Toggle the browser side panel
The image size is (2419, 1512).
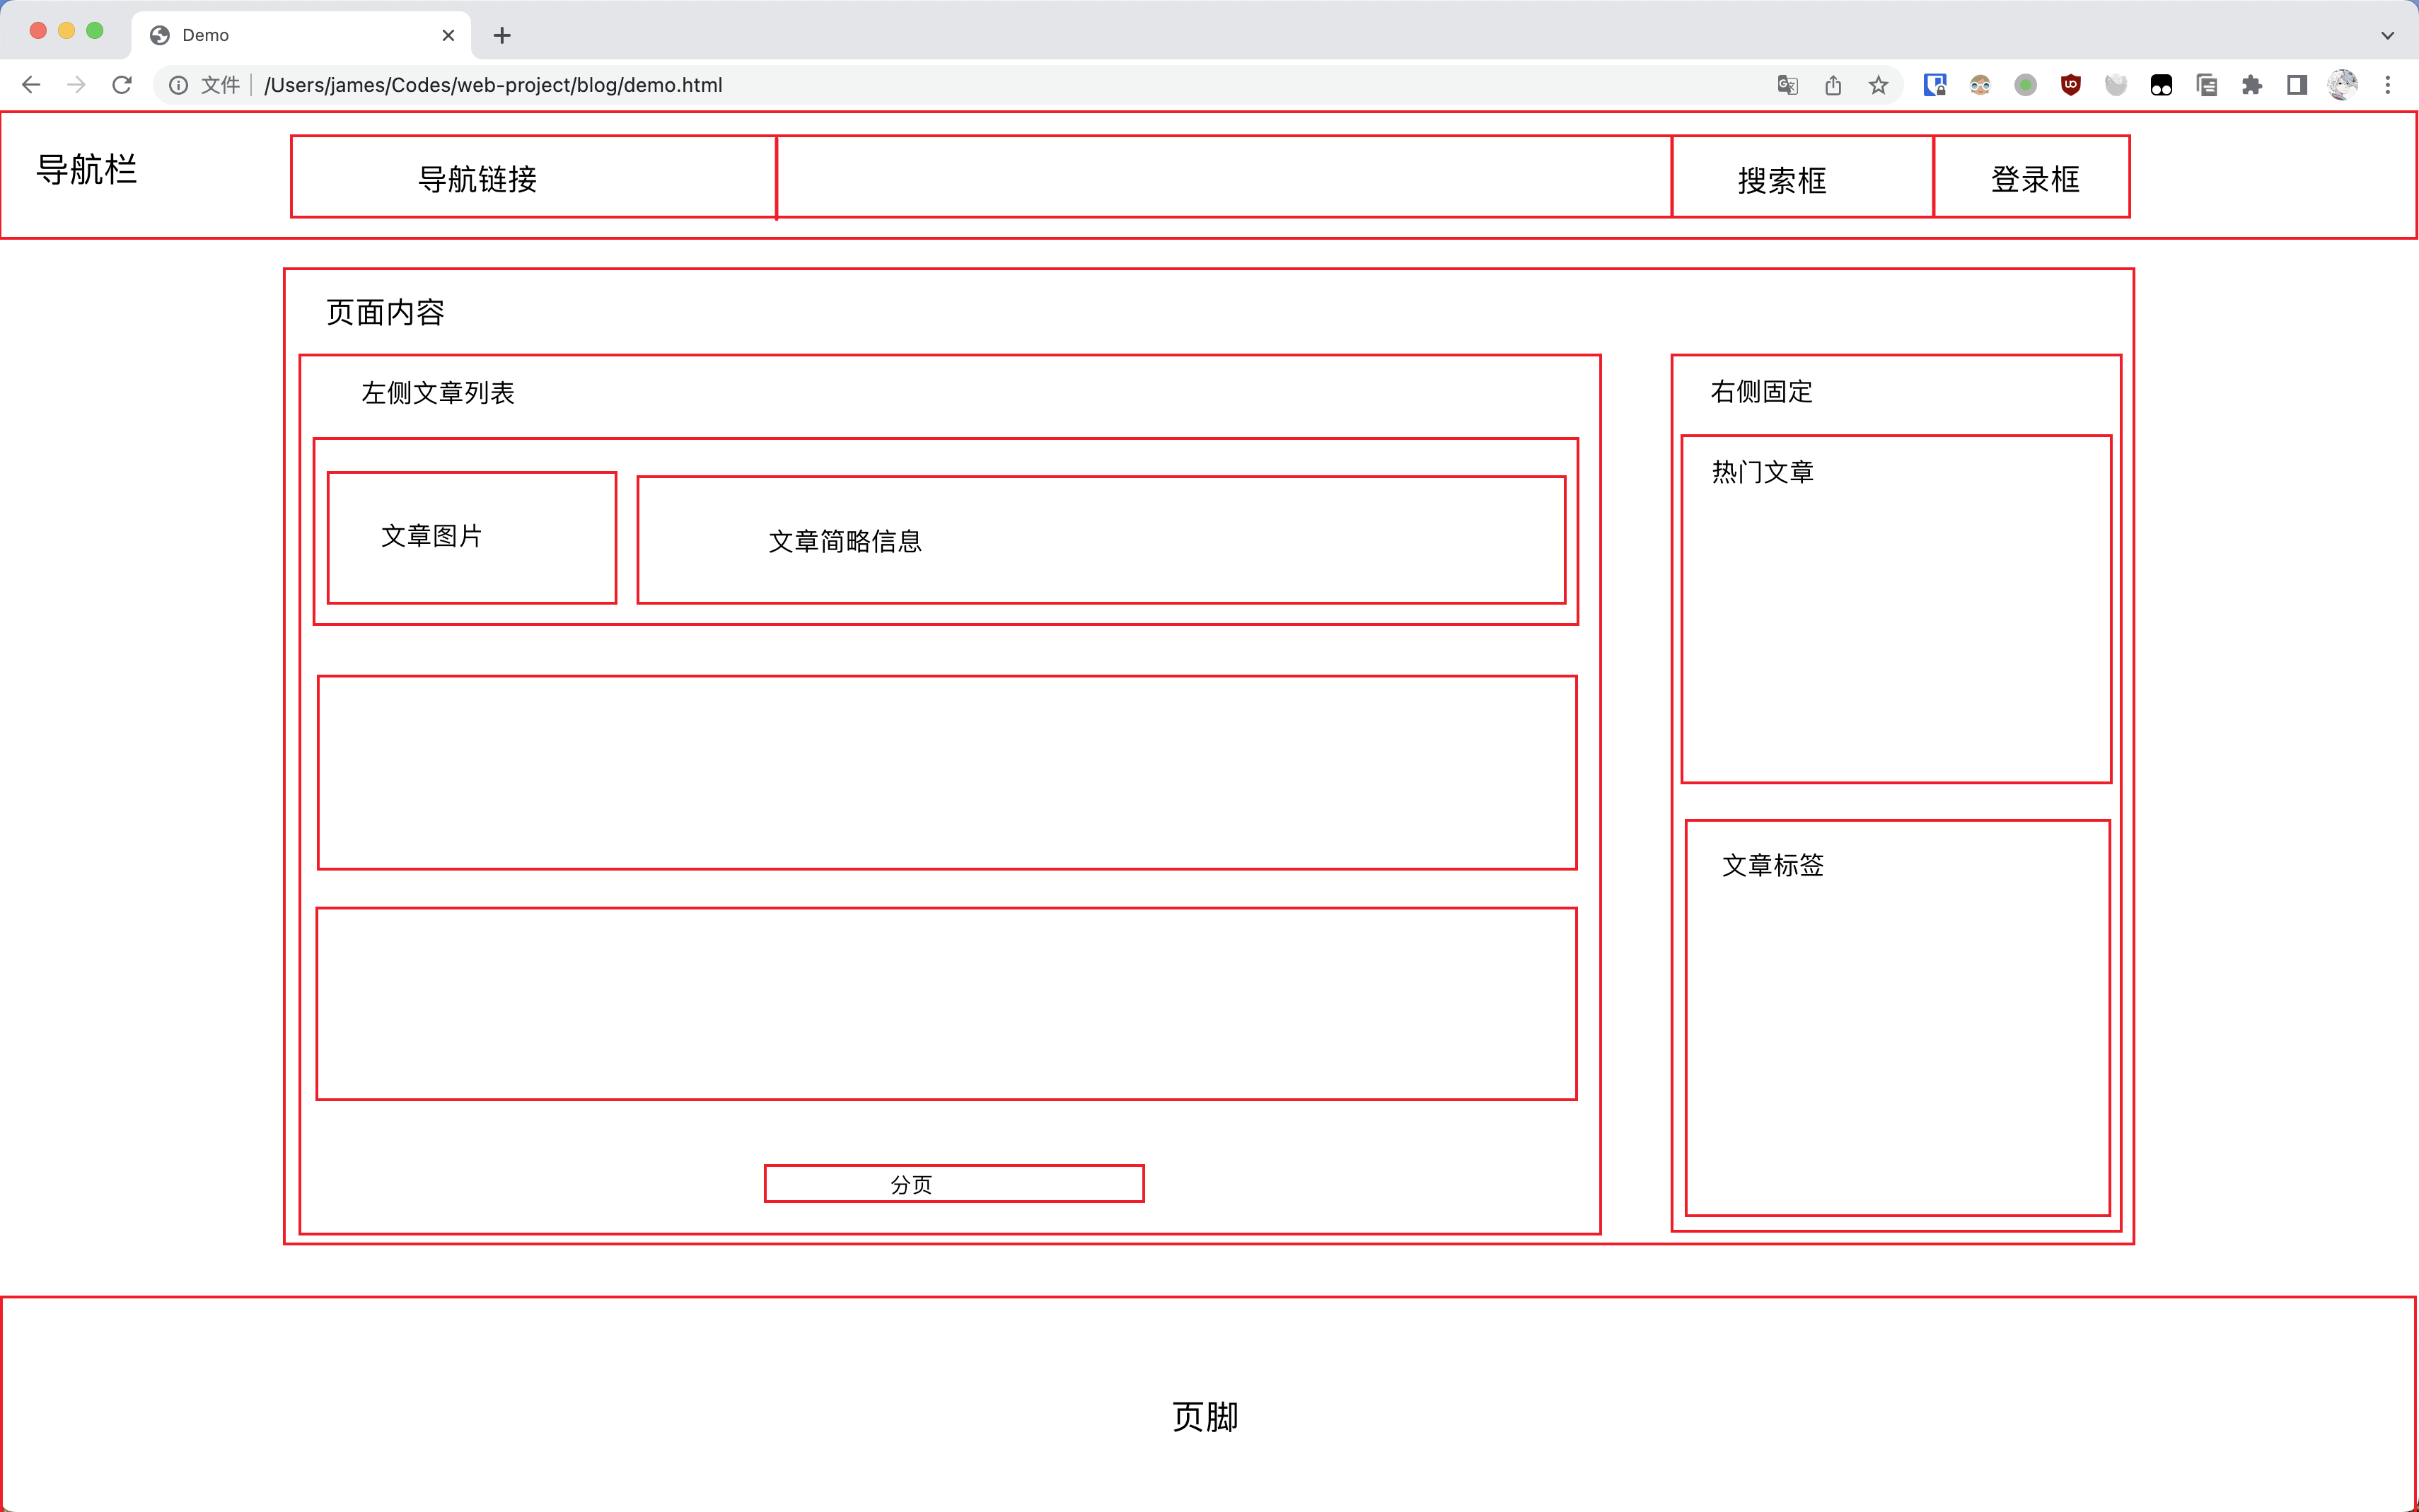(2297, 85)
